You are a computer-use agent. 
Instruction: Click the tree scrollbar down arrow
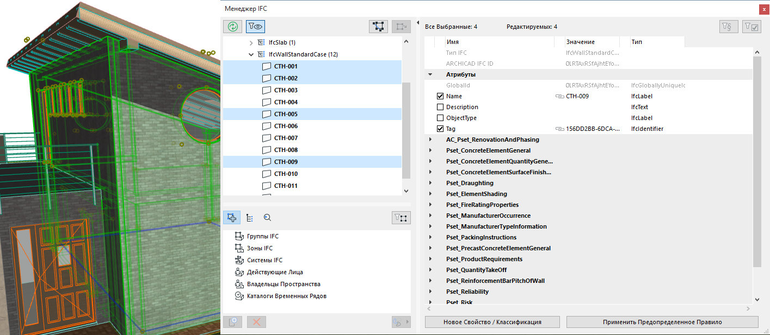point(406,191)
